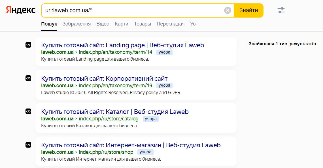Image resolution: width=323 pixels, height=168 pixels.
Task: Open result 'Купить готовый сайт: Корпоративний сайт'
Action: (x=105, y=78)
